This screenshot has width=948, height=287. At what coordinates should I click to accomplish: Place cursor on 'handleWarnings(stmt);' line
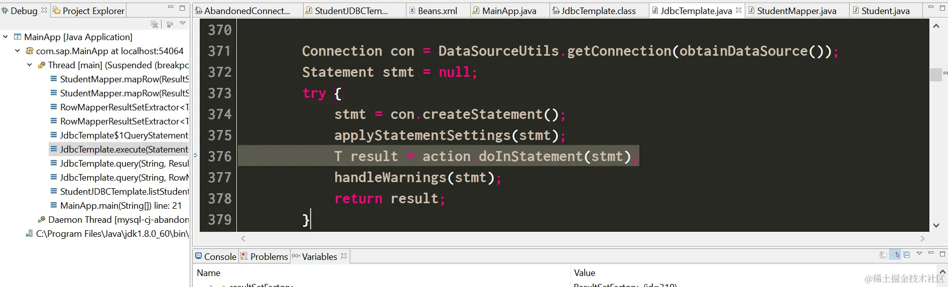[x=418, y=178]
